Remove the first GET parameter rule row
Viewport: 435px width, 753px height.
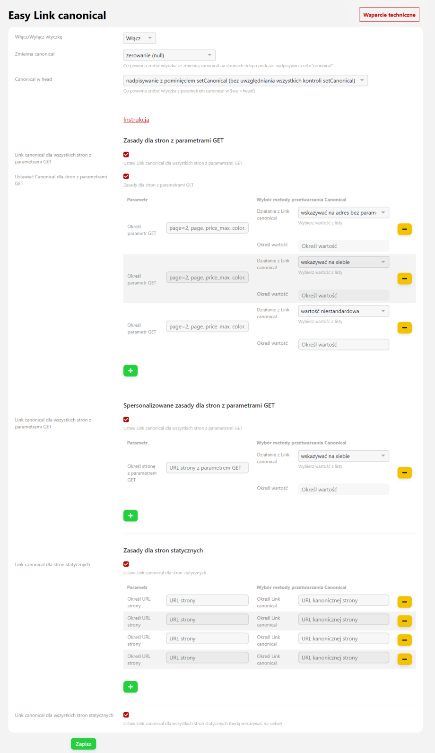pos(404,229)
